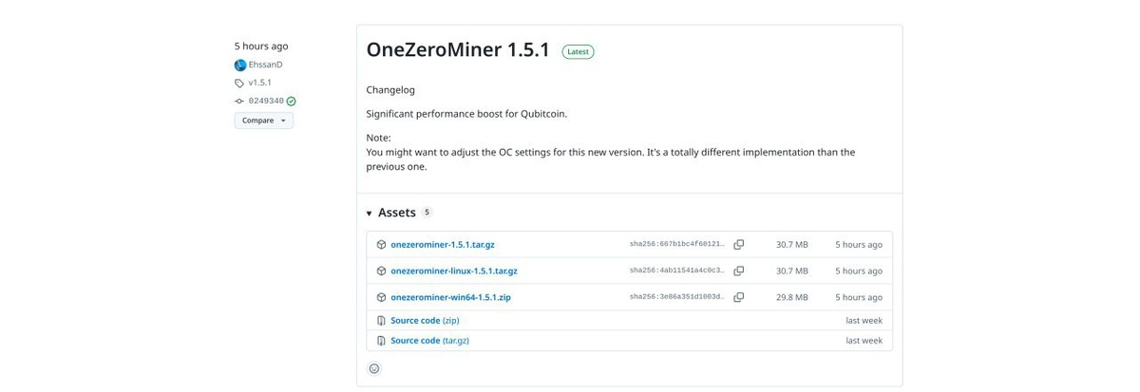Viewport: 1140px width, 392px height.
Task: Download onezerominer-win64-1.5.1.zip
Action: tap(450, 297)
